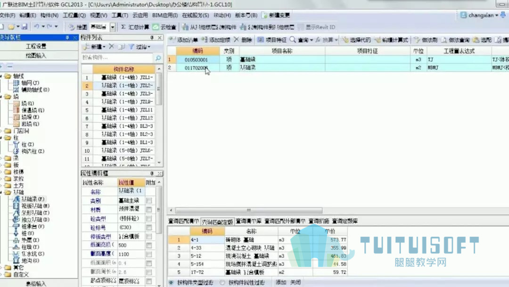Open the BIM应用(I) menu
The image size is (509, 287).
pos(165,15)
